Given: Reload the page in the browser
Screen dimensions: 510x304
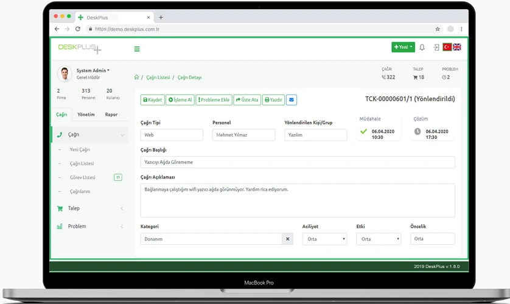Looking at the screenshot, I should click(x=77, y=29).
